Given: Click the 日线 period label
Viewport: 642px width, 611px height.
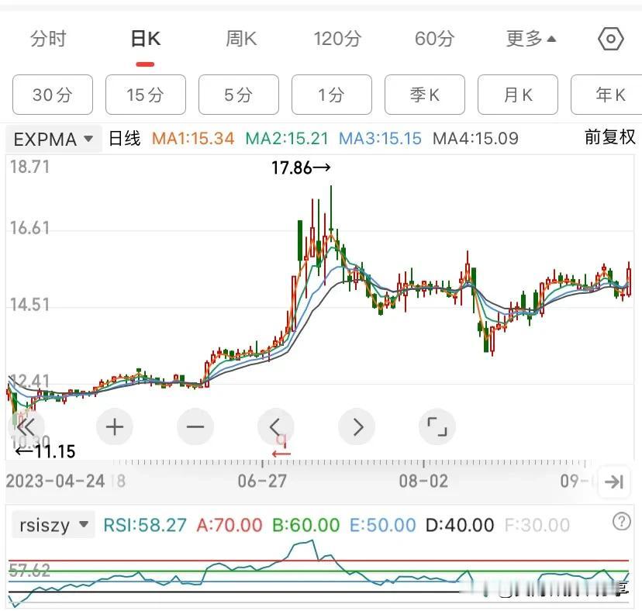Looking at the screenshot, I should tap(125, 139).
